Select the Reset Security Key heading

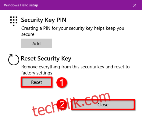(x=46, y=59)
